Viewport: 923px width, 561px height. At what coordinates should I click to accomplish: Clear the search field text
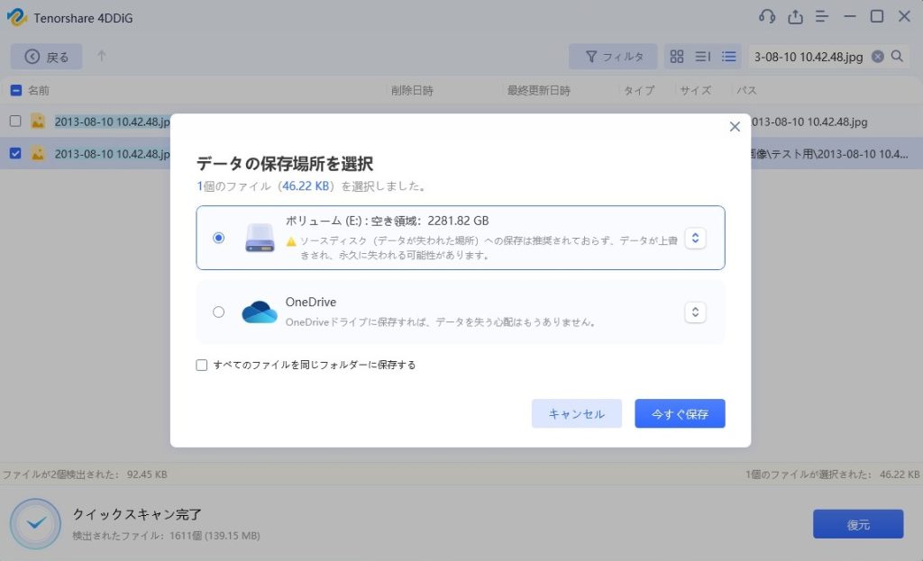coord(877,57)
